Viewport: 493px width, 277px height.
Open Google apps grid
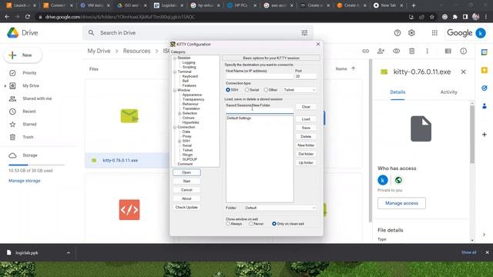click(434, 32)
